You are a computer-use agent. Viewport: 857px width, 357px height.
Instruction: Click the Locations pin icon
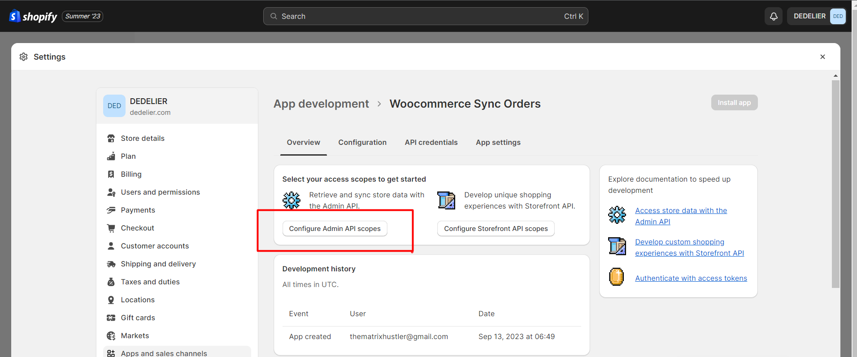111,300
